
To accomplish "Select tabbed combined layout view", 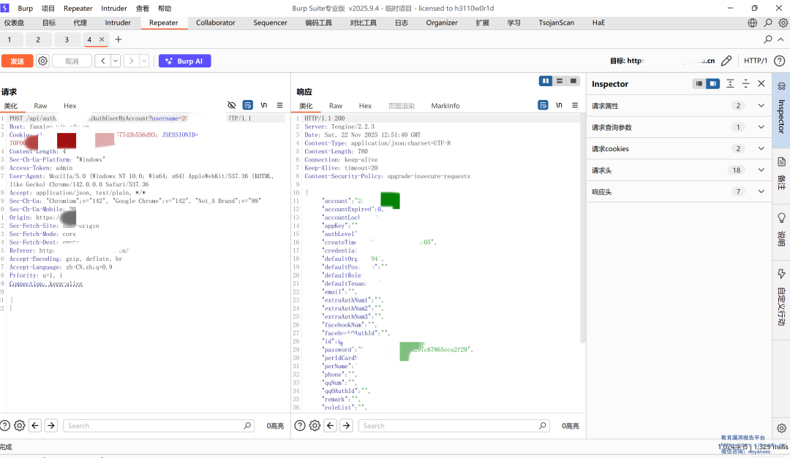I will 573,81.
